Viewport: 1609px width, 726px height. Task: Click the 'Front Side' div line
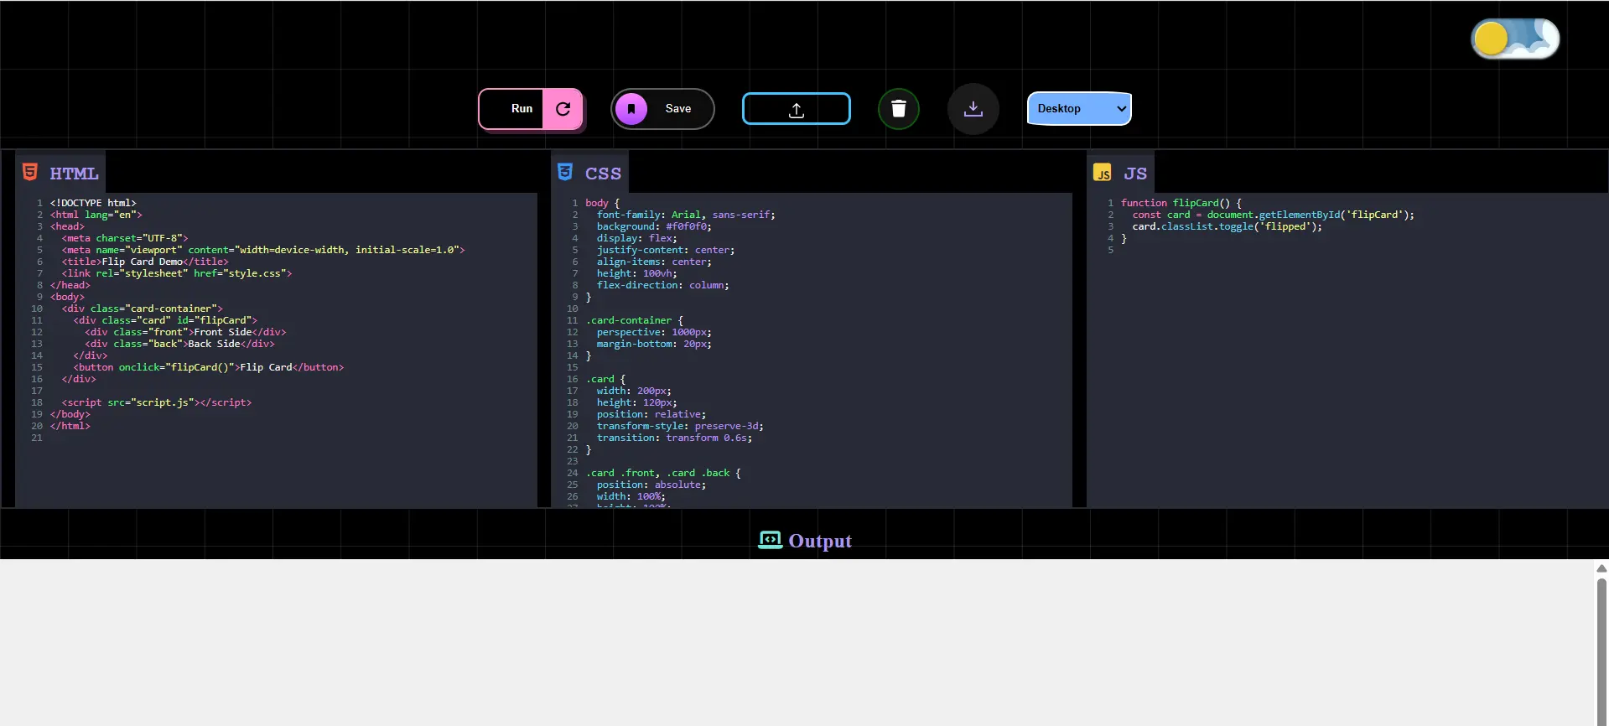185,332
